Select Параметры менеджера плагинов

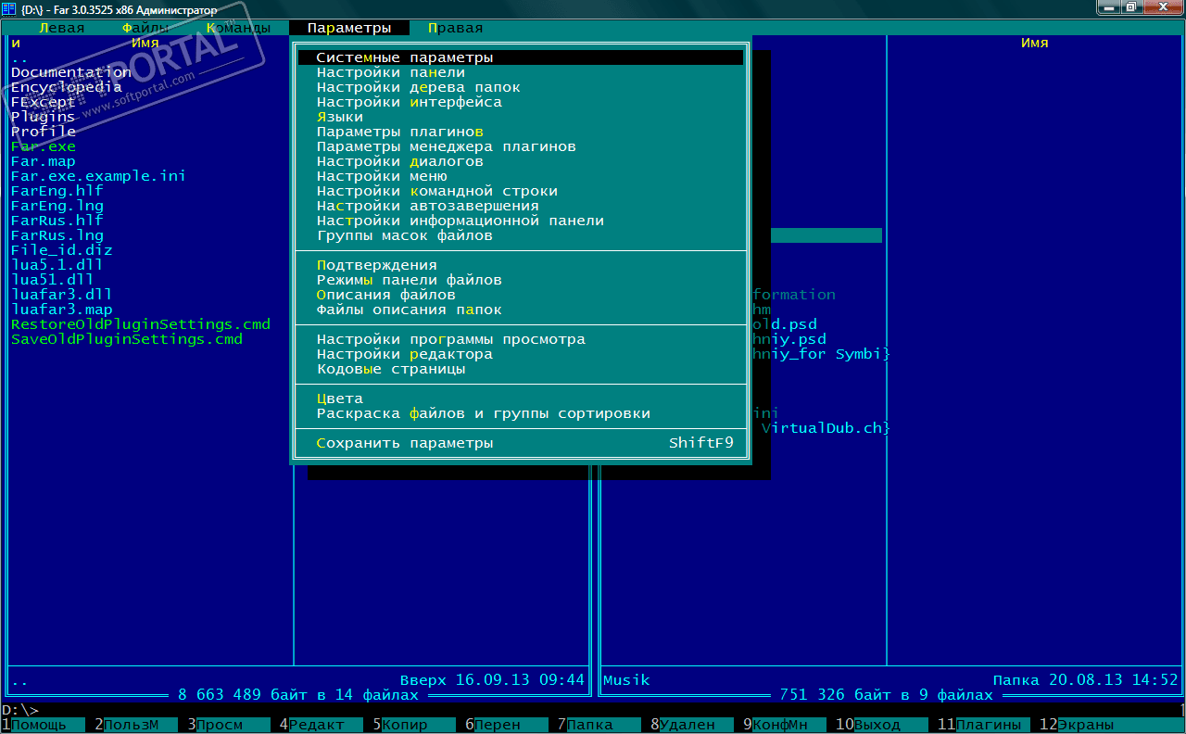[x=521, y=146]
